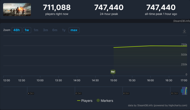Click the Battlefield 6 game thumbnail
The height and width of the screenshot is (110, 190).
[17, 10]
